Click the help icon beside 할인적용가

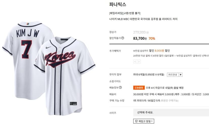123,38
